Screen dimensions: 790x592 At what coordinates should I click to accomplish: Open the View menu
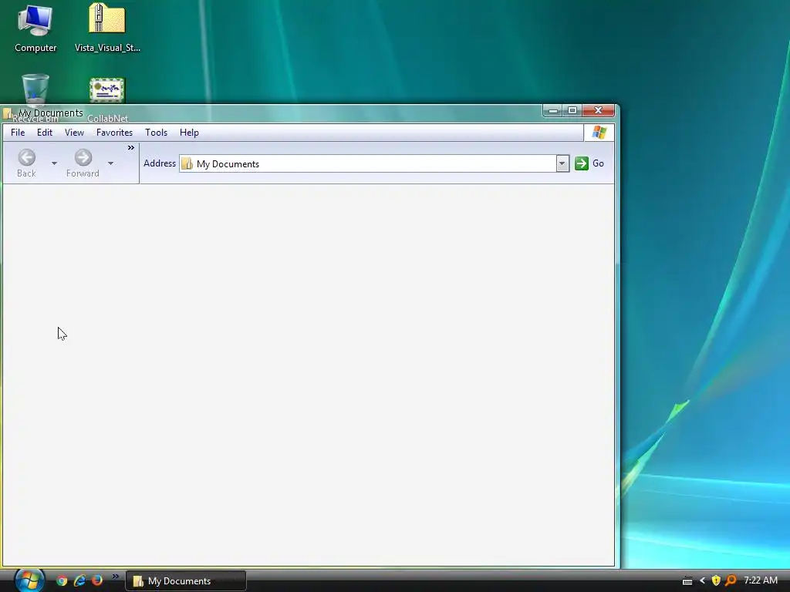pos(74,133)
